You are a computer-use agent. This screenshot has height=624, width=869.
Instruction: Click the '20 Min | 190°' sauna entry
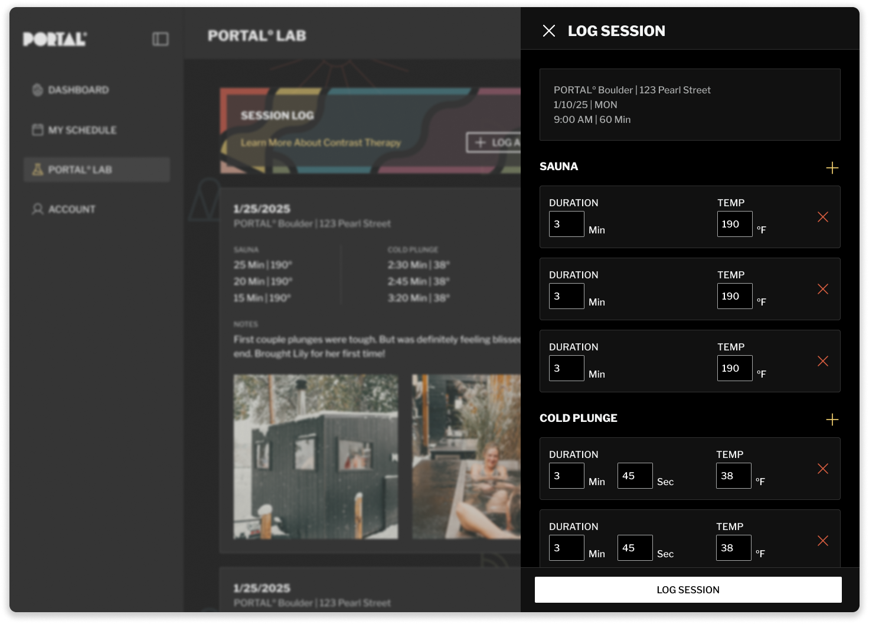(x=263, y=281)
